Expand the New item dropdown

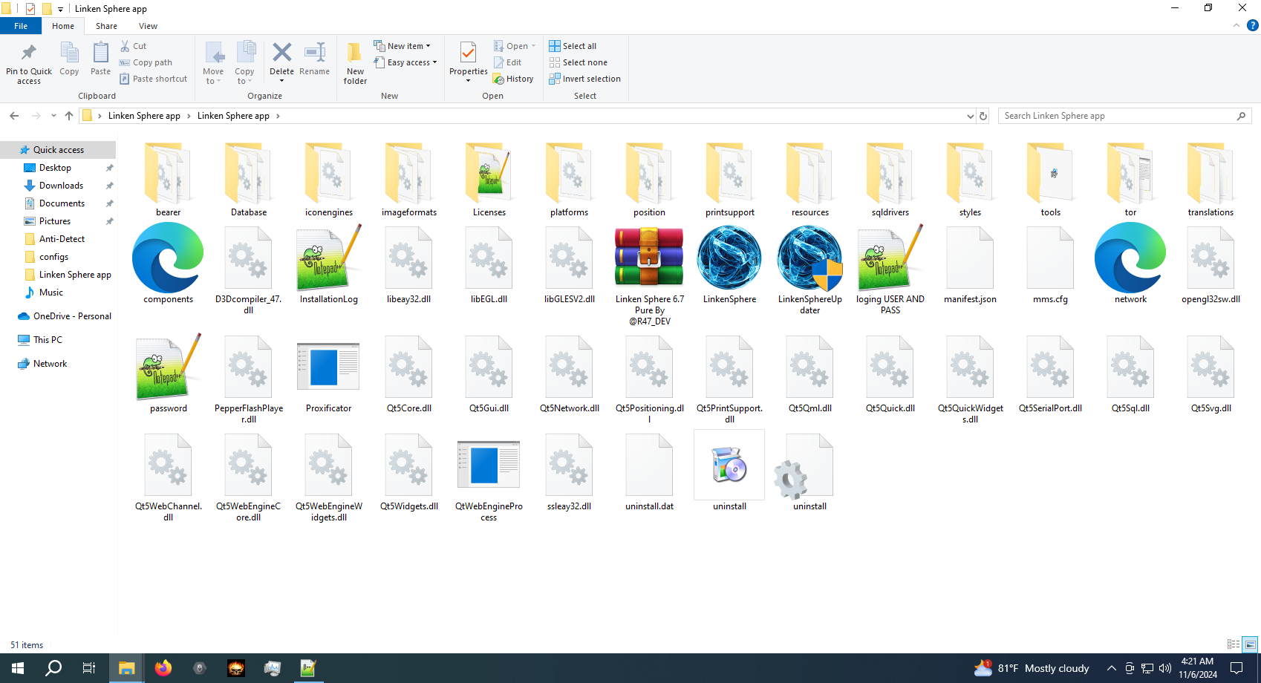(402, 46)
